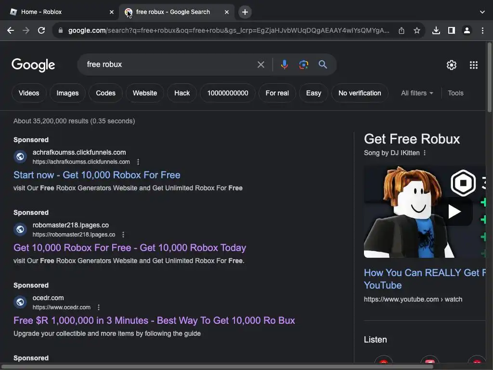Screen dimensions: 493x370
Task: Click the https://www.youtube.com › watch URL
Action: (x=413, y=299)
